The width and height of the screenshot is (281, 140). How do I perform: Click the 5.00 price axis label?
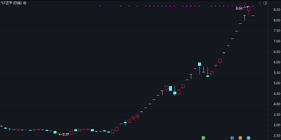pyautogui.click(x=277, y=83)
